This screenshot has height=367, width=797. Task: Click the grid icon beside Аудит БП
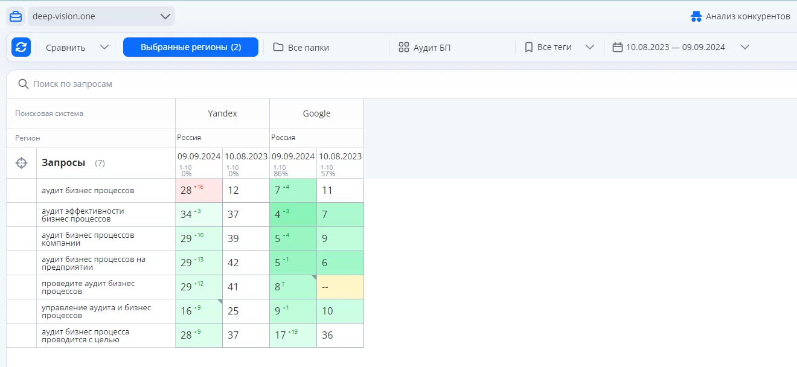pos(404,47)
